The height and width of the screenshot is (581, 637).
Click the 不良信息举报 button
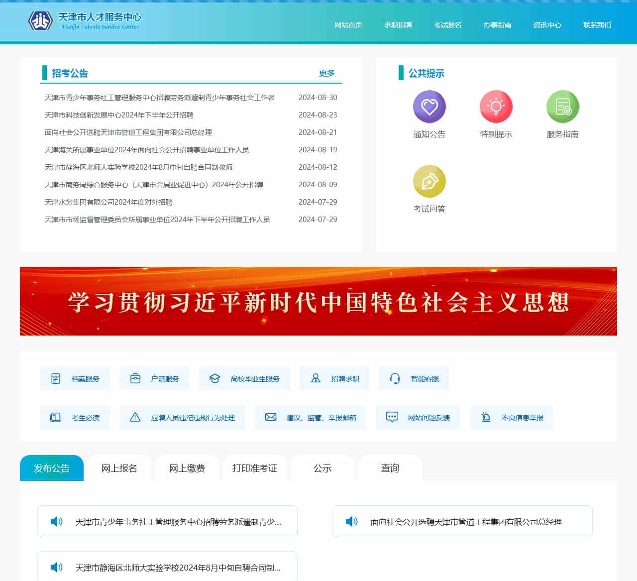(x=512, y=417)
